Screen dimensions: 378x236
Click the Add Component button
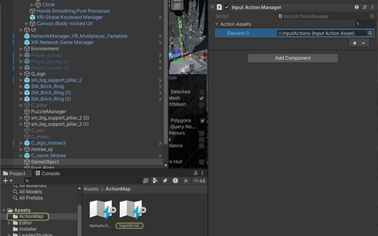pos(293,58)
